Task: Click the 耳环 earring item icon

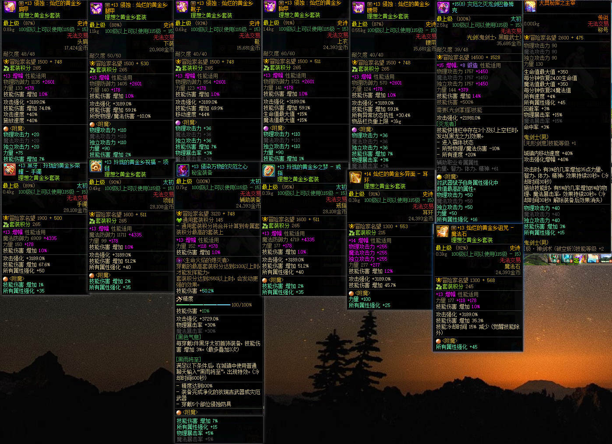Action: click(x=355, y=177)
